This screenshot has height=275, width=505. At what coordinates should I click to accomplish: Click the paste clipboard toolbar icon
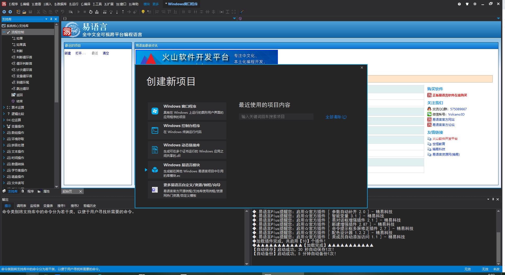[50, 12]
